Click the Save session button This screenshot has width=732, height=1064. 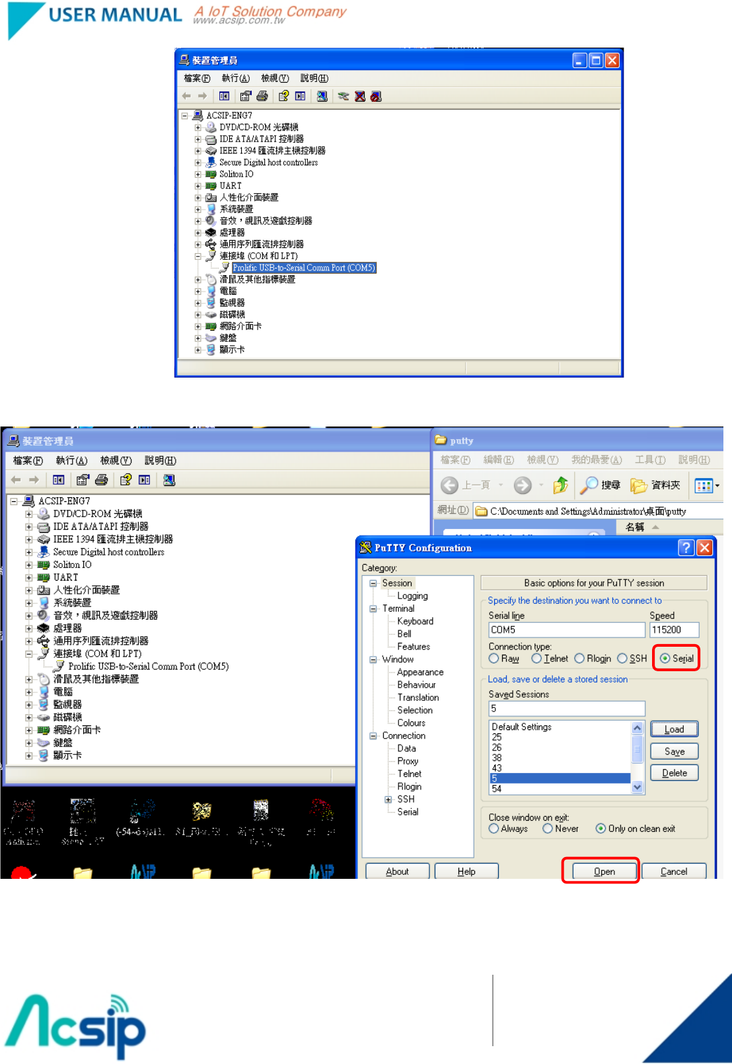[x=675, y=751]
